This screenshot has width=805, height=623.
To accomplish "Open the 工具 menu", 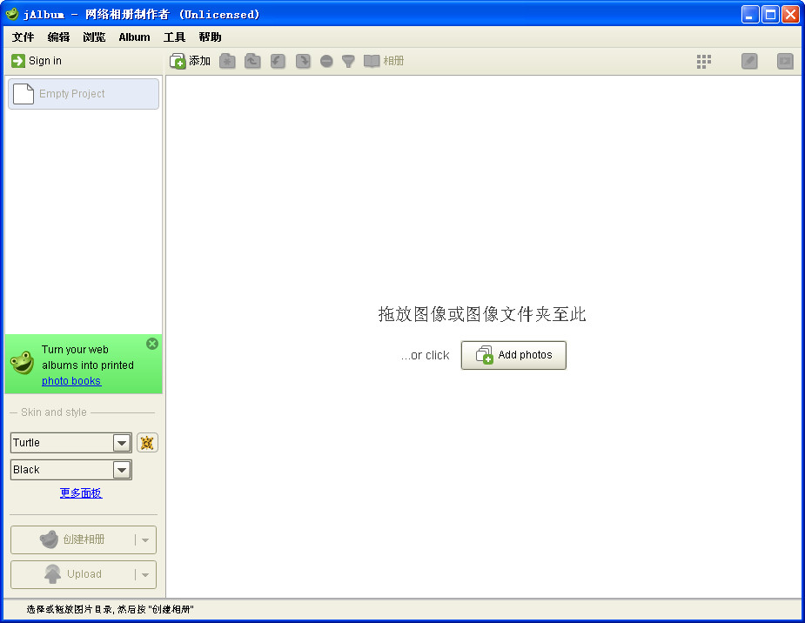I will point(174,37).
